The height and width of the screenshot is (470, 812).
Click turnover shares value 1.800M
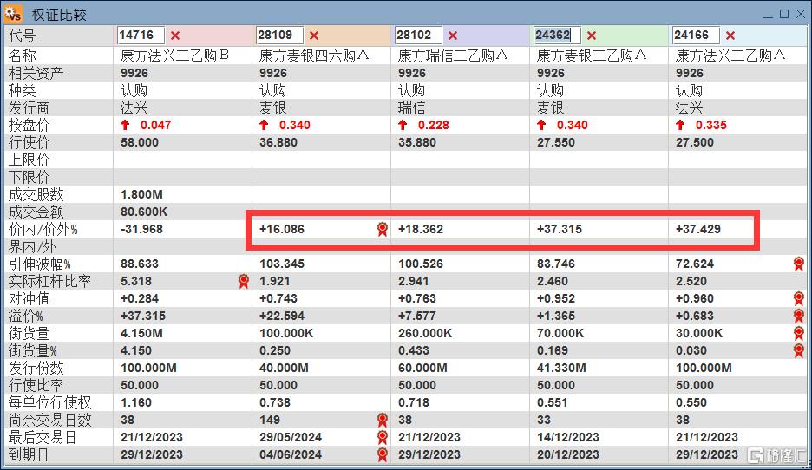[142, 194]
